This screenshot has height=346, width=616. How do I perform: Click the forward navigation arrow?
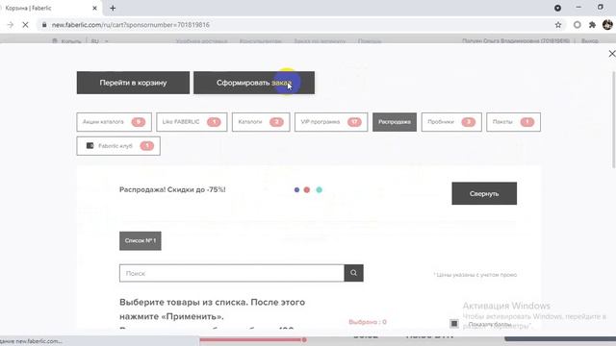[11, 25]
